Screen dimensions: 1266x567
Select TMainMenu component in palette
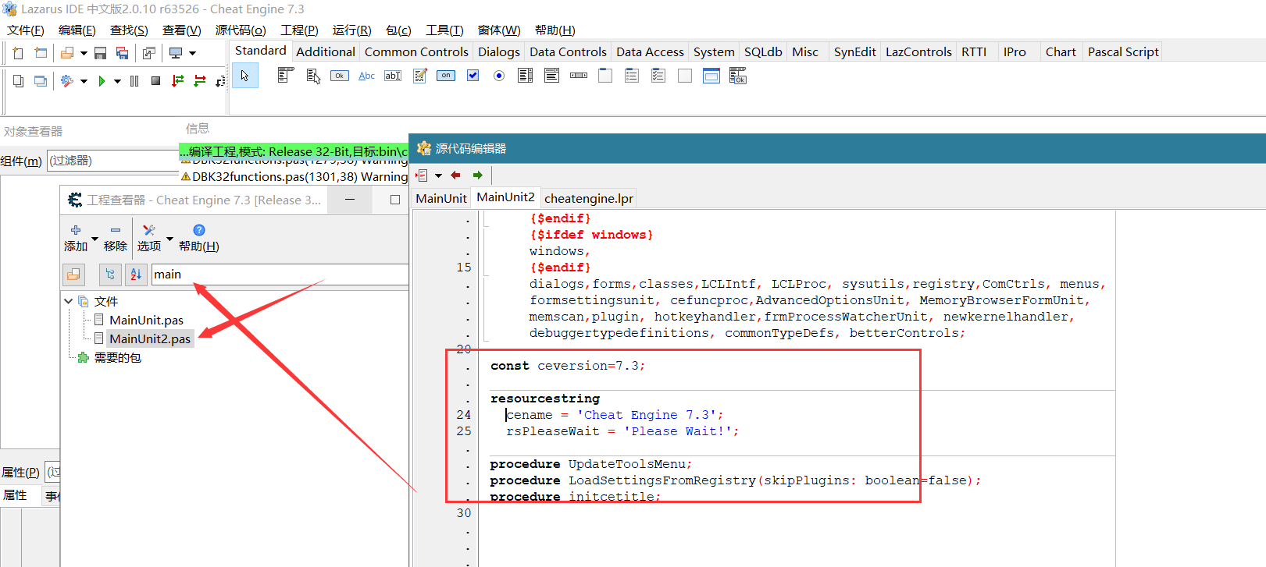[x=286, y=76]
